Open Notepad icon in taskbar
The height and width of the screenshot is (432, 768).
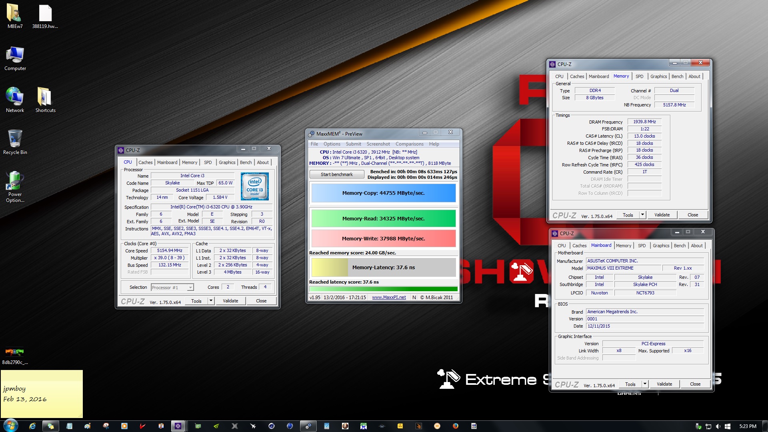(69, 426)
